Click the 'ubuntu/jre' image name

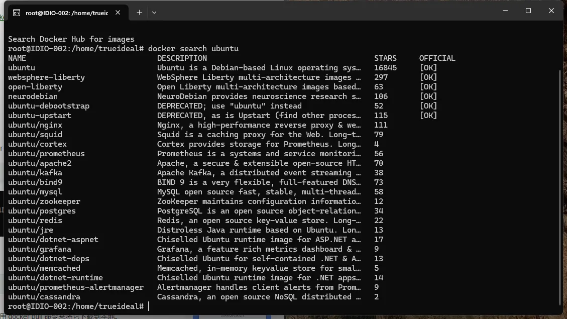click(x=31, y=230)
